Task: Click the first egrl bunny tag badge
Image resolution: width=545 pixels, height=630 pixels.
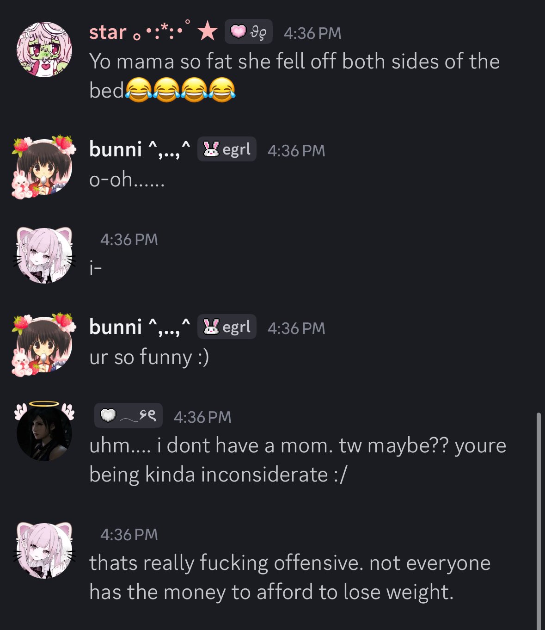Action: coord(227,149)
